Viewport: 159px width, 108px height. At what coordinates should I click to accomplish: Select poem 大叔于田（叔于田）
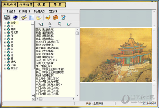47,60
